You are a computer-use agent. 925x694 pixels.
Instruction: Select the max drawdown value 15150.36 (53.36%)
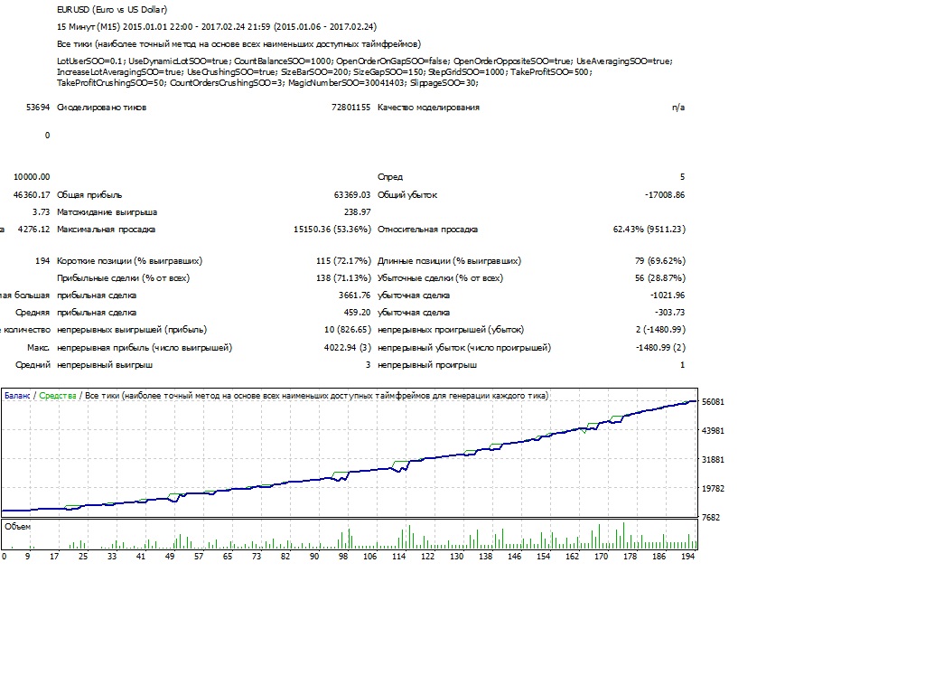[x=332, y=229]
